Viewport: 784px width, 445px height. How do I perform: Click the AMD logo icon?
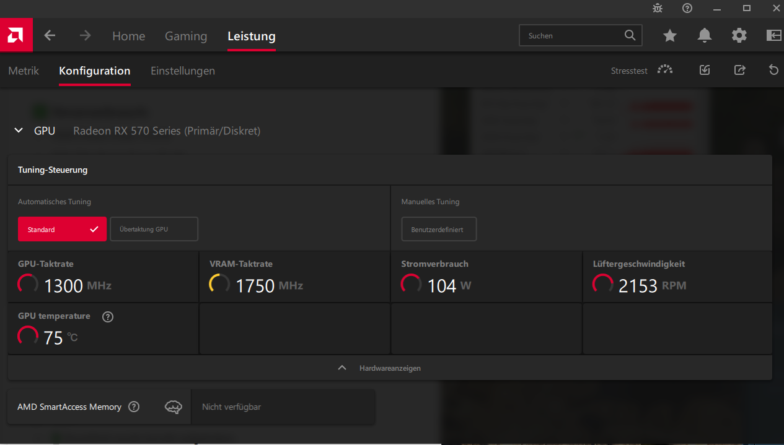tap(16, 35)
